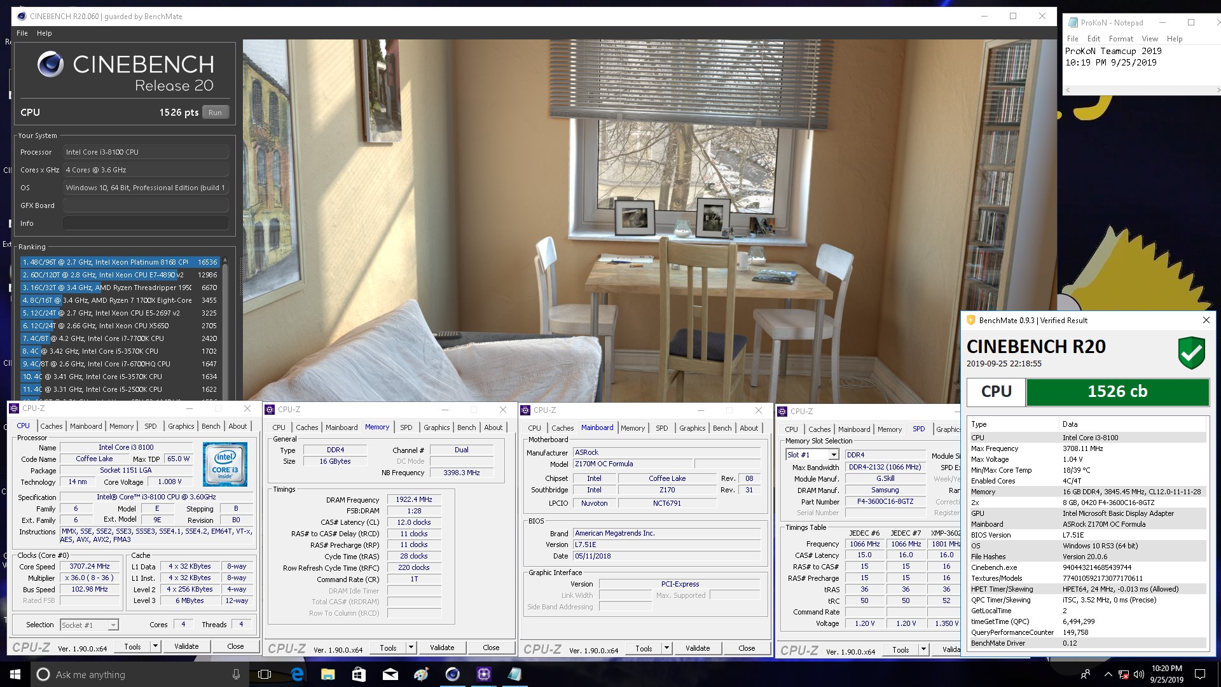Switch to CPU-Z via taskbar icon
Screen dimensions: 1221x687
(483, 674)
